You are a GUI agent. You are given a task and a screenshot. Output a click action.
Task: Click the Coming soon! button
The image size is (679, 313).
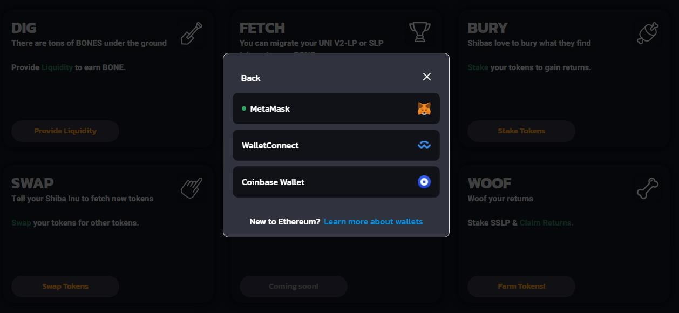294,287
